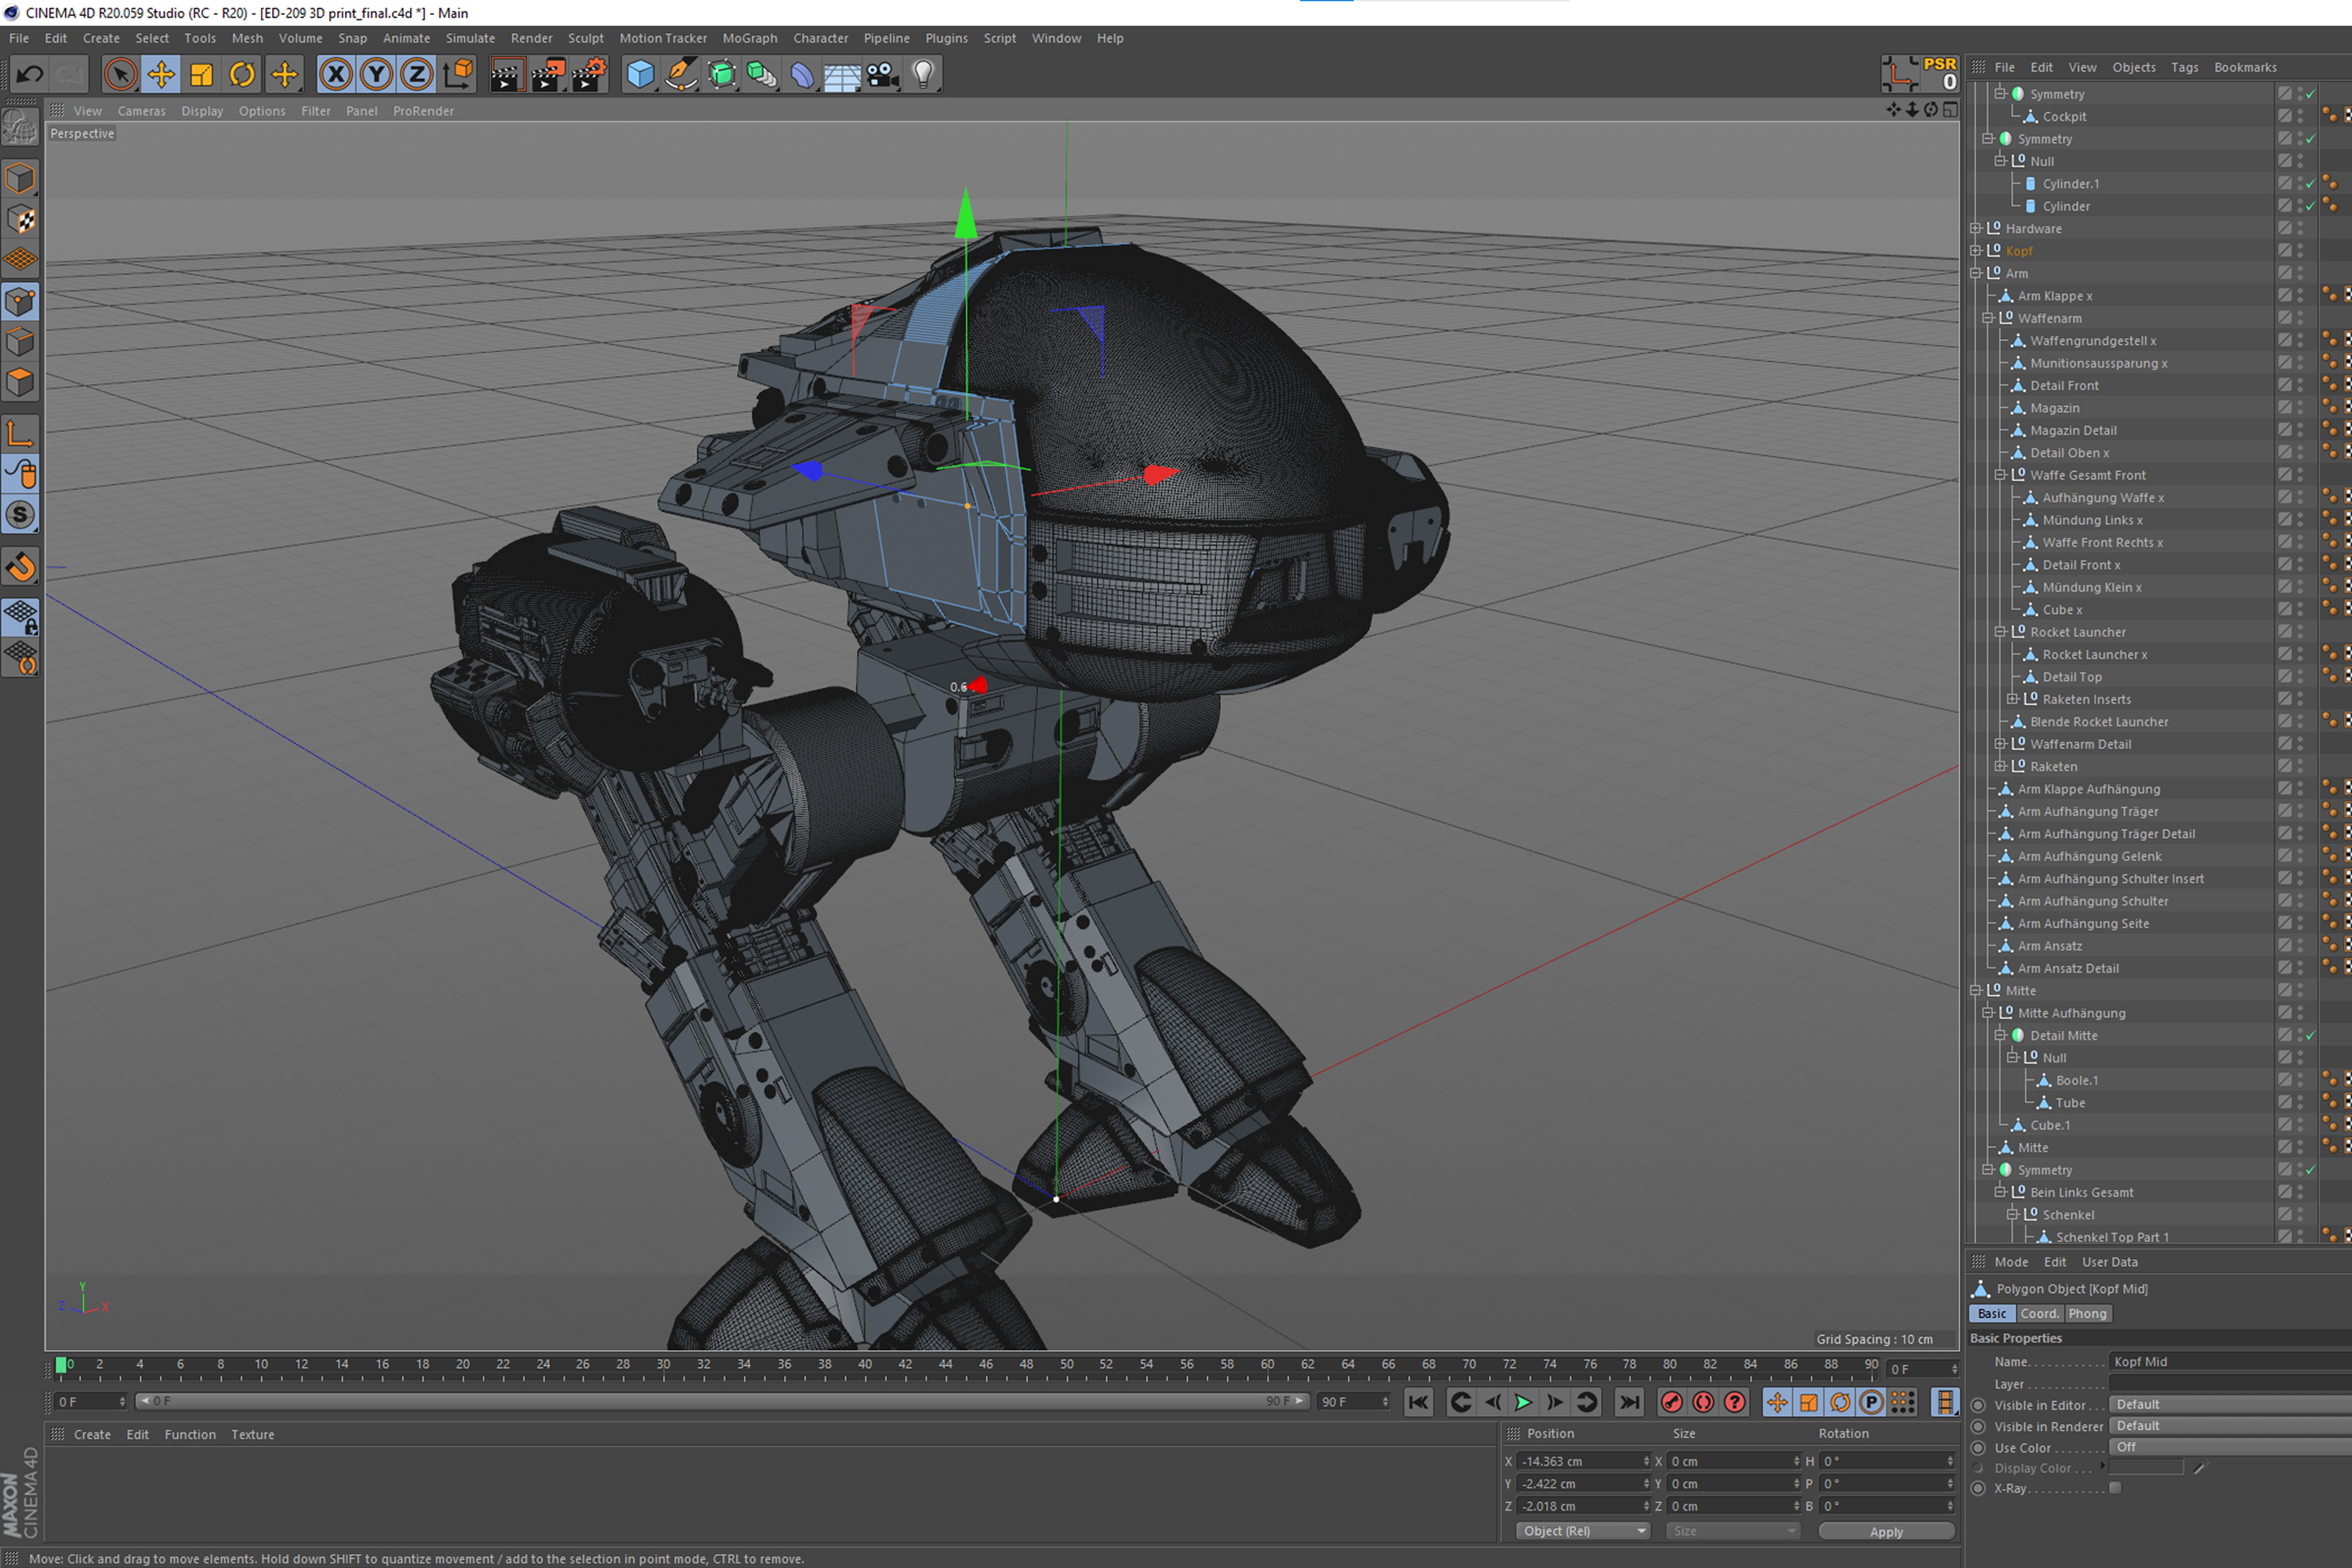Create a Light object from the toolbar
This screenshot has width=2352, height=1568.
923,74
